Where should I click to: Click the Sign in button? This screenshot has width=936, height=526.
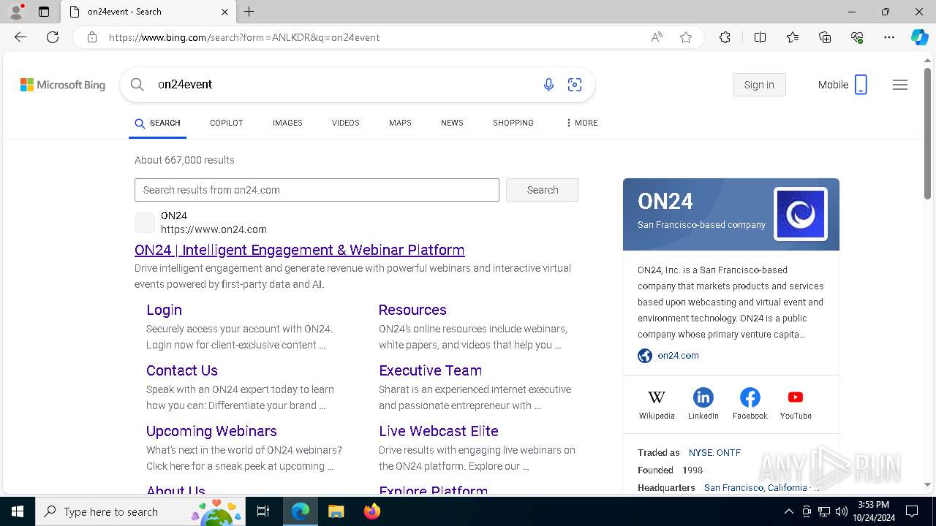(759, 85)
